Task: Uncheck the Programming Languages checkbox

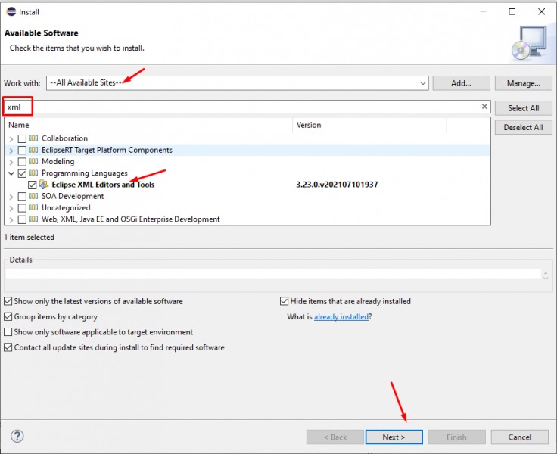Action: coord(22,173)
